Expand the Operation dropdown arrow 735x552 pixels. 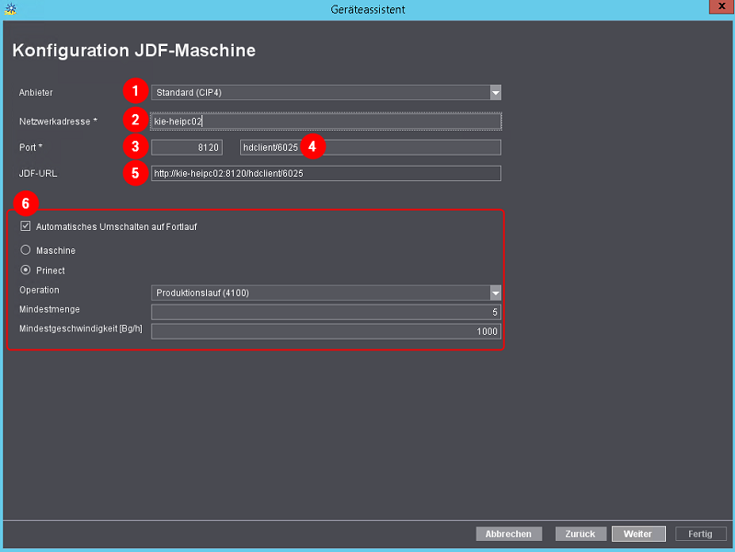tap(495, 293)
